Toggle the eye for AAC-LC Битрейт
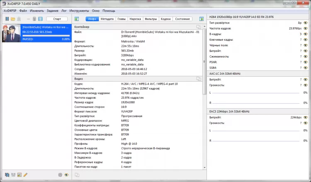 [x=306, y=80]
